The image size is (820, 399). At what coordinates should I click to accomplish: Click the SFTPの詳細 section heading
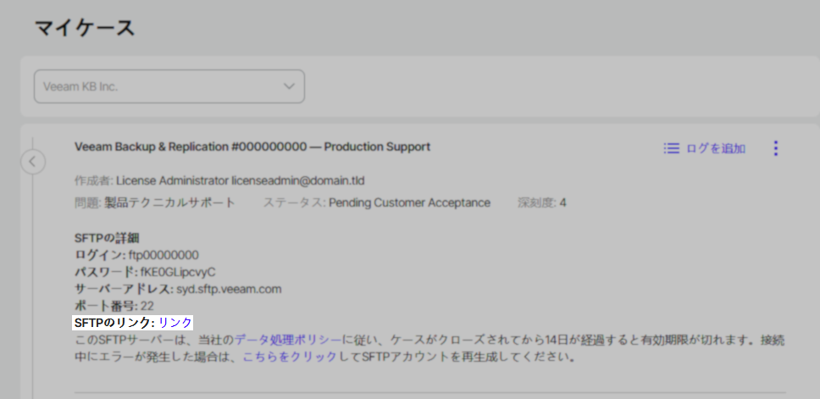(107, 238)
